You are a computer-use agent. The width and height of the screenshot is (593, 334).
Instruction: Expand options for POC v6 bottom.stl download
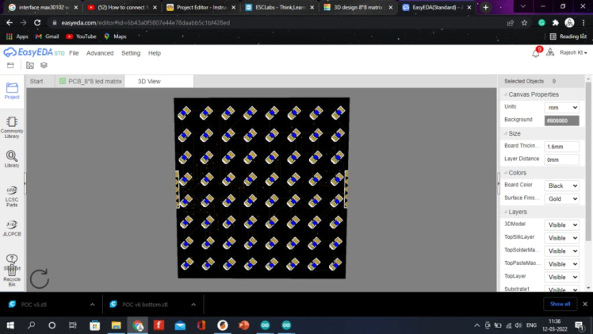pos(193,305)
